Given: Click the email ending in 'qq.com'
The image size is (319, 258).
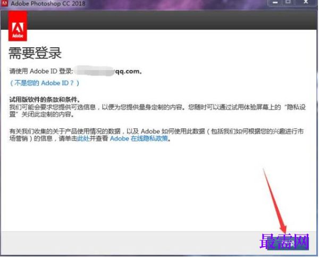Looking at the screenshot, I should [x=107, y=71].
